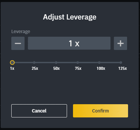The height and width of the screenshot is (130, 140).
Task: Click the 25x label under the slider
Action: [x=35, y=68]
